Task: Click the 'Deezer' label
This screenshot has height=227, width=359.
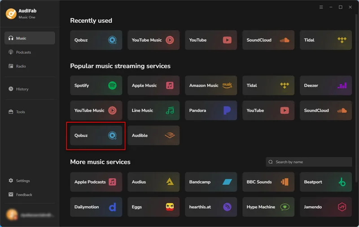Action: (311, 86)
